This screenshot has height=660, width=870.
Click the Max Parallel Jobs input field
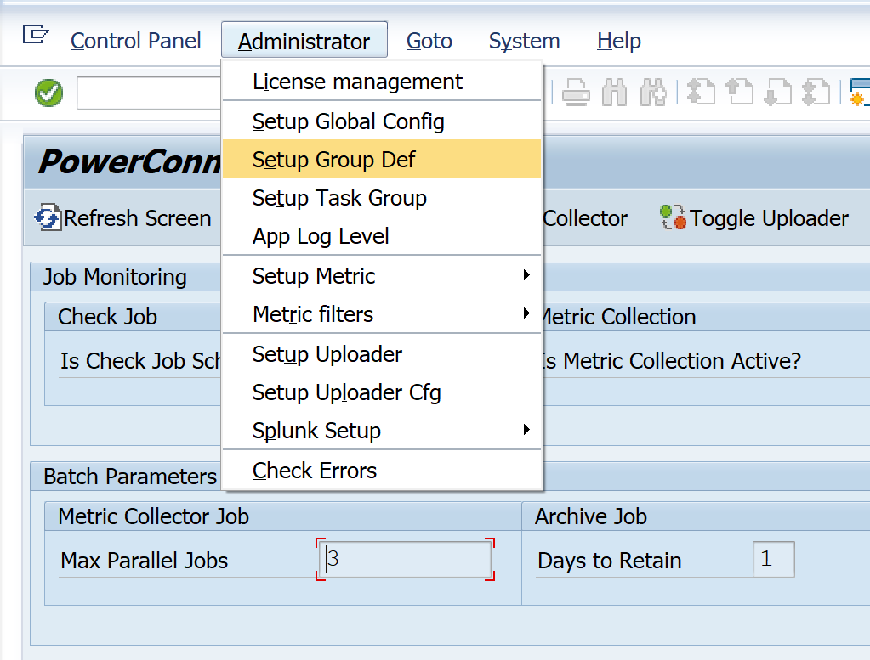(405, 561)
